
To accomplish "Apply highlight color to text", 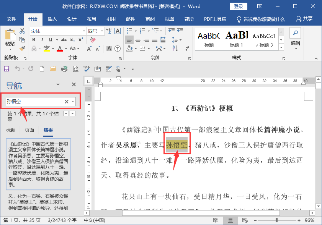I will (x=46, y=49).
